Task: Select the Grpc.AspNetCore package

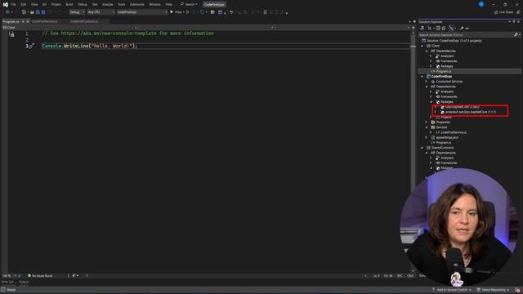Action: tap(462, 107)
